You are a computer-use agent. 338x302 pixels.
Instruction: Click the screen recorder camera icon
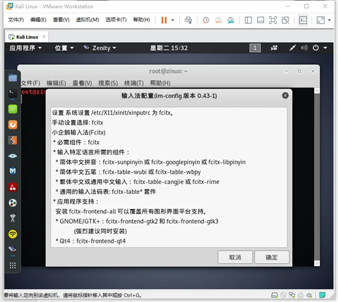pyautogui.click(x=274, y=48)
